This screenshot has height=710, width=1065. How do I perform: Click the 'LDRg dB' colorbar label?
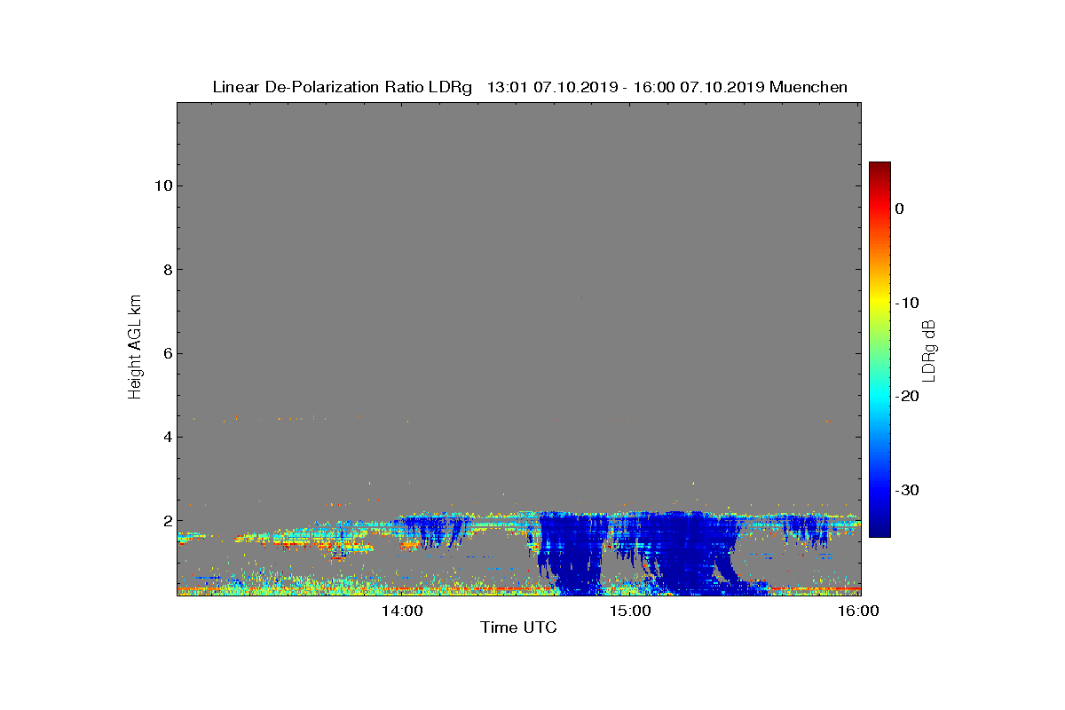pos(929,350)
